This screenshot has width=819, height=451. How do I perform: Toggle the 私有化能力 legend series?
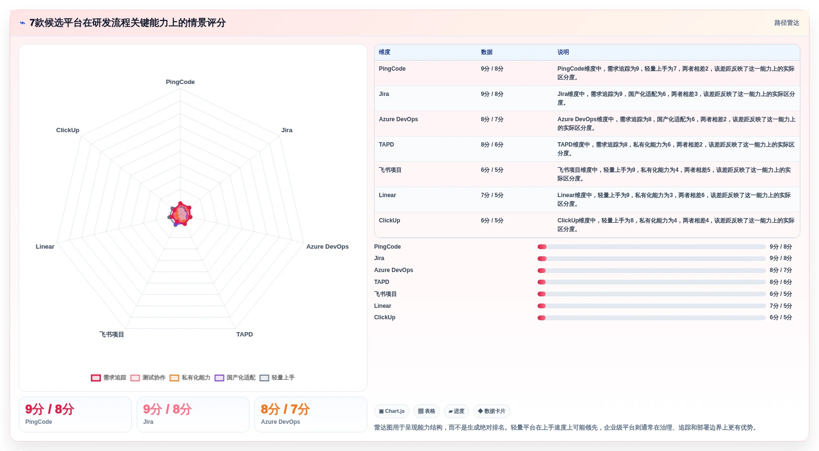[190, 378]
